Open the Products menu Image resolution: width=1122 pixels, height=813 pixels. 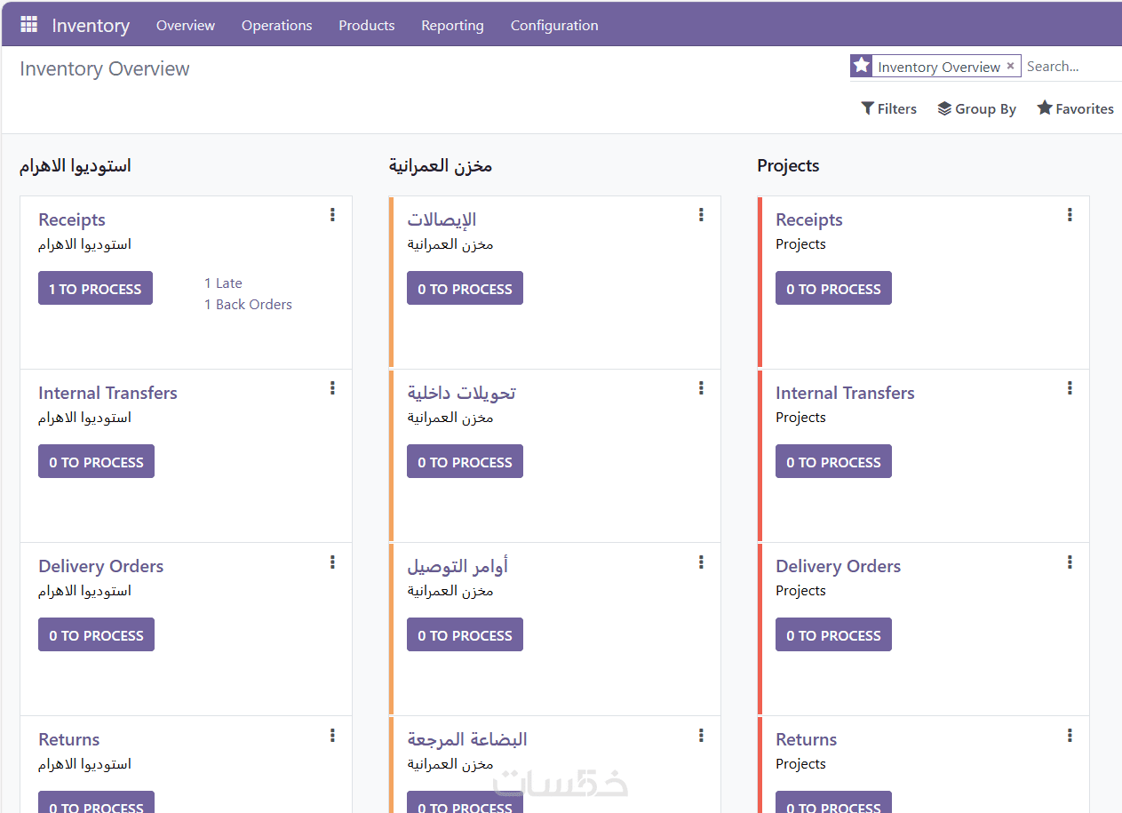[366, 25]
